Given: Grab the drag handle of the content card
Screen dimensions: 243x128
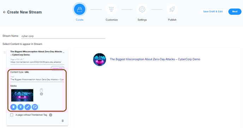Looking at the screenshot, I should (x=5, y=53).
